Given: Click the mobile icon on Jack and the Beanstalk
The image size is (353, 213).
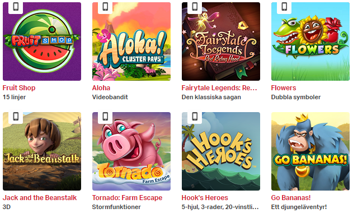Looking at the screenshot, I should click(16, 117).
